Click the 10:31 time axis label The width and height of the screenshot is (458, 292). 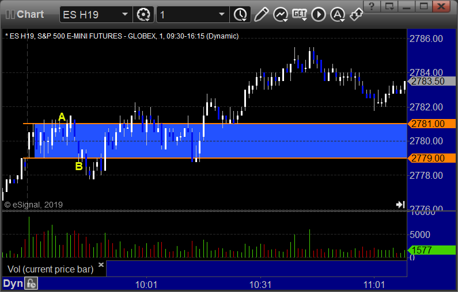tap(260, 285)
